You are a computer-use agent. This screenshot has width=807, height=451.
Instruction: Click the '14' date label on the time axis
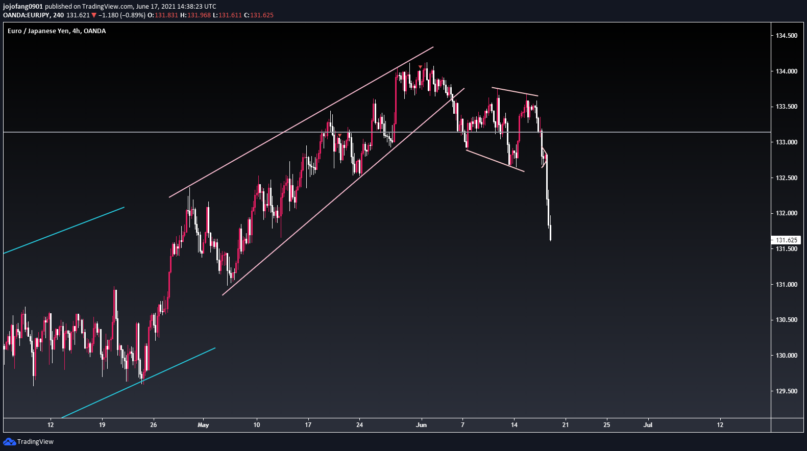[x=515, y=425]
